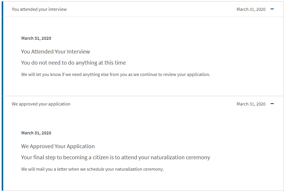Select bold March 31, 2020 date in approval panel
This screenshot has height=192, width=285.
coord(36,133)
